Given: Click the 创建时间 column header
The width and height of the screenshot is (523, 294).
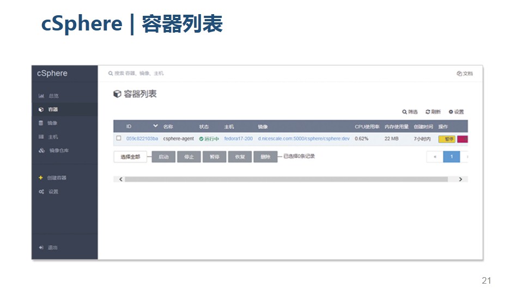Looking at the screenshot, I should pos(423,127).
